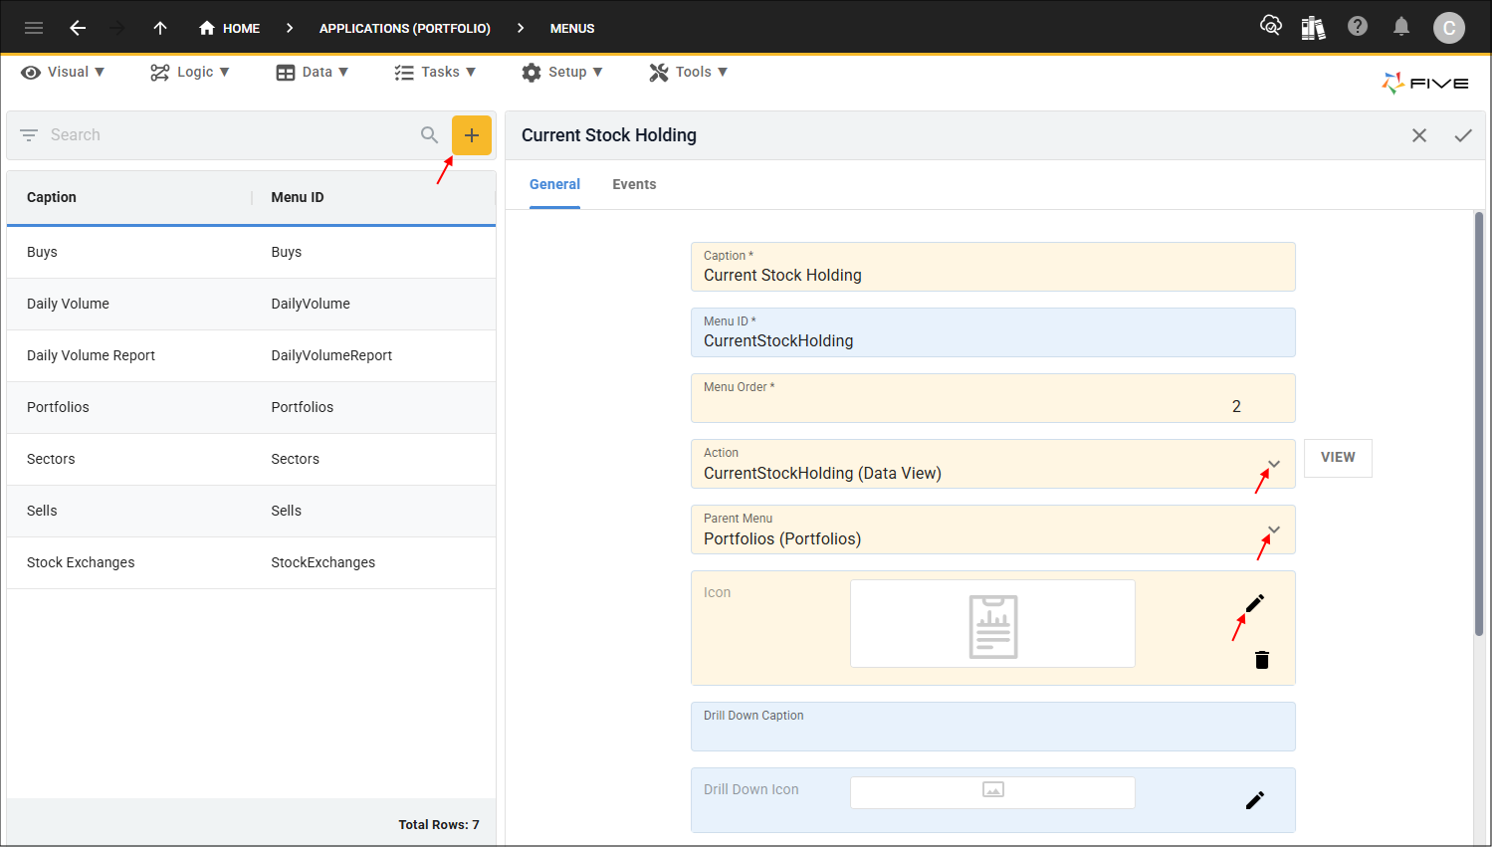This screenshot has height=847, width=1492.
Task: Select the Daily Volume row
Action: tap(251, 304)
